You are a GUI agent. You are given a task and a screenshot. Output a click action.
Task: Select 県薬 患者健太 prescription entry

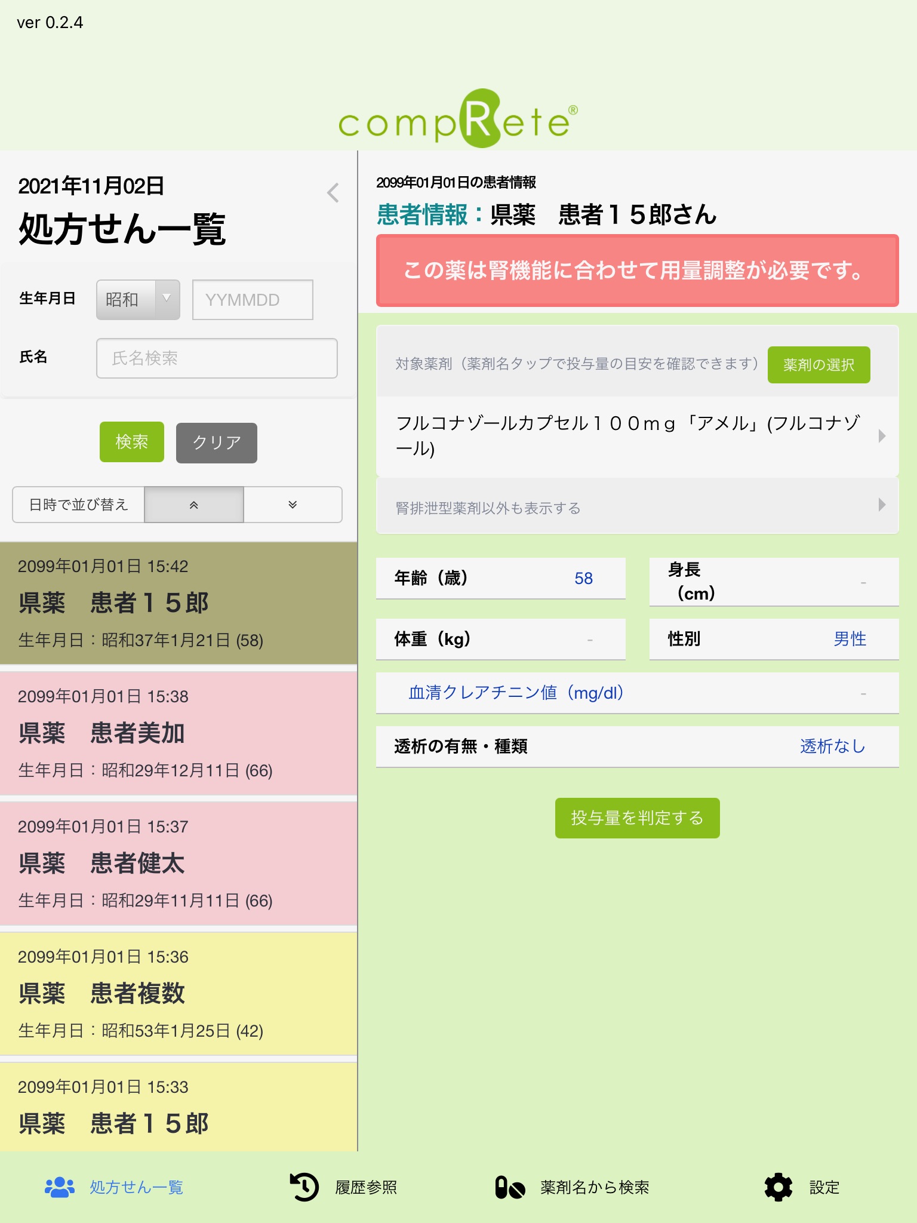click(x=179, y=864)
